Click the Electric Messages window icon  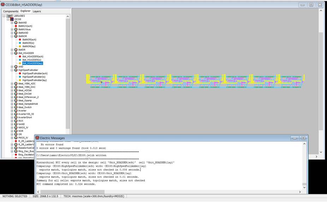point(37,138)
